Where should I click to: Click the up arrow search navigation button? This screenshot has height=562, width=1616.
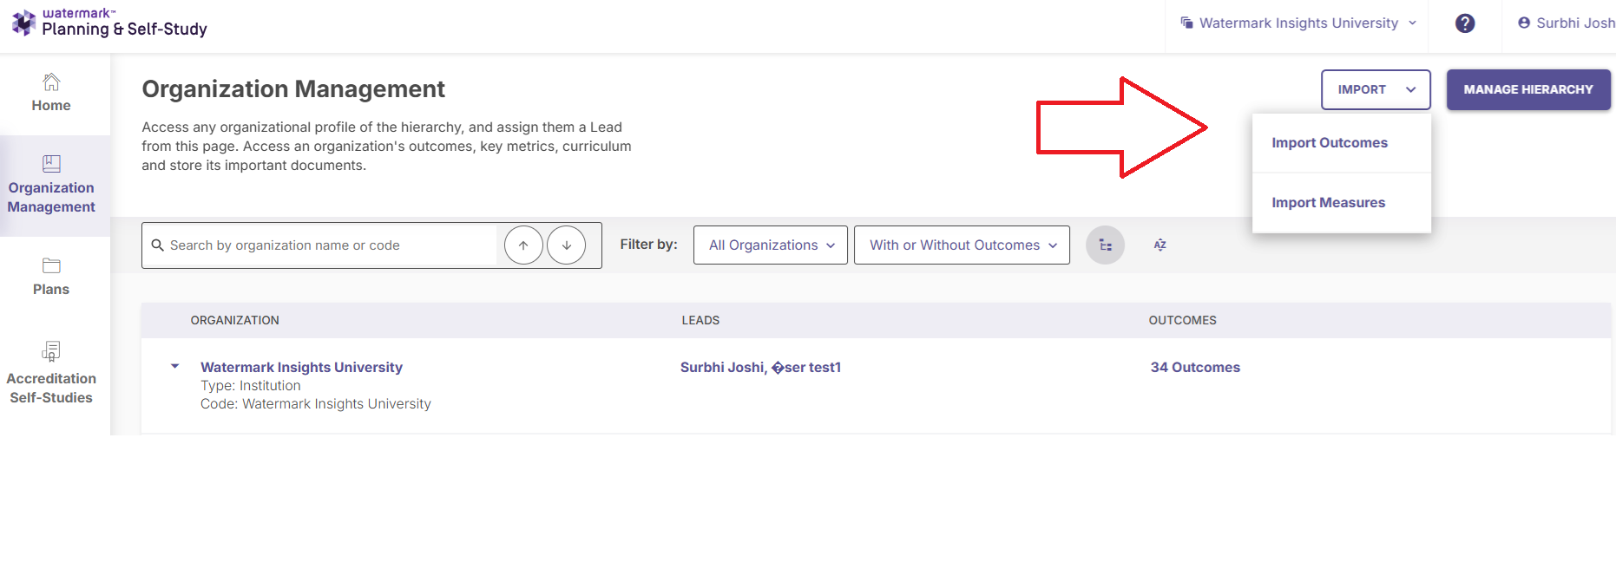pyautogui.click(x=523, y=245)
